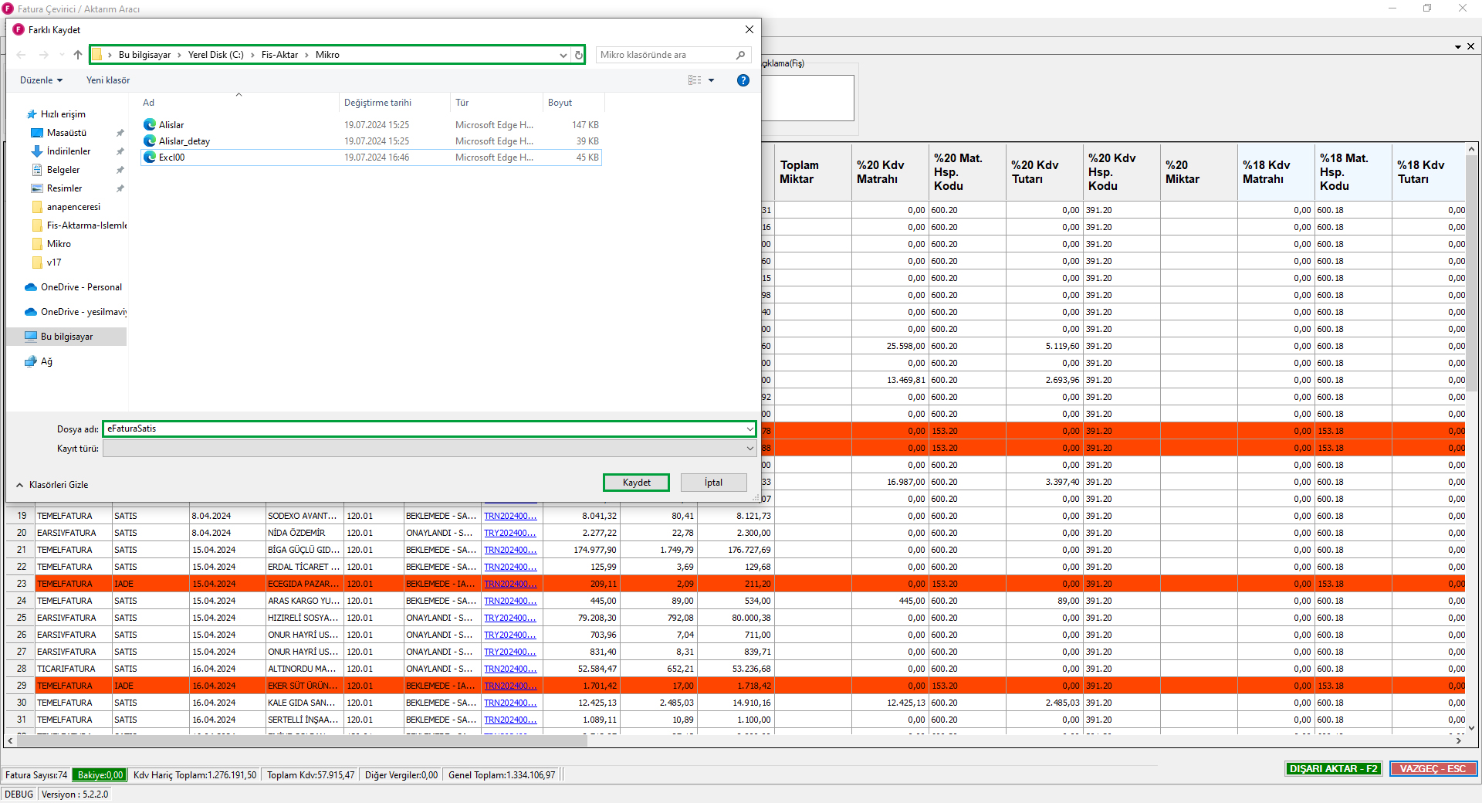Expand the Kayıt türü dropdown
This screenshot has width=1482, height=803.
pyautogui.click(x=749, y=449)
